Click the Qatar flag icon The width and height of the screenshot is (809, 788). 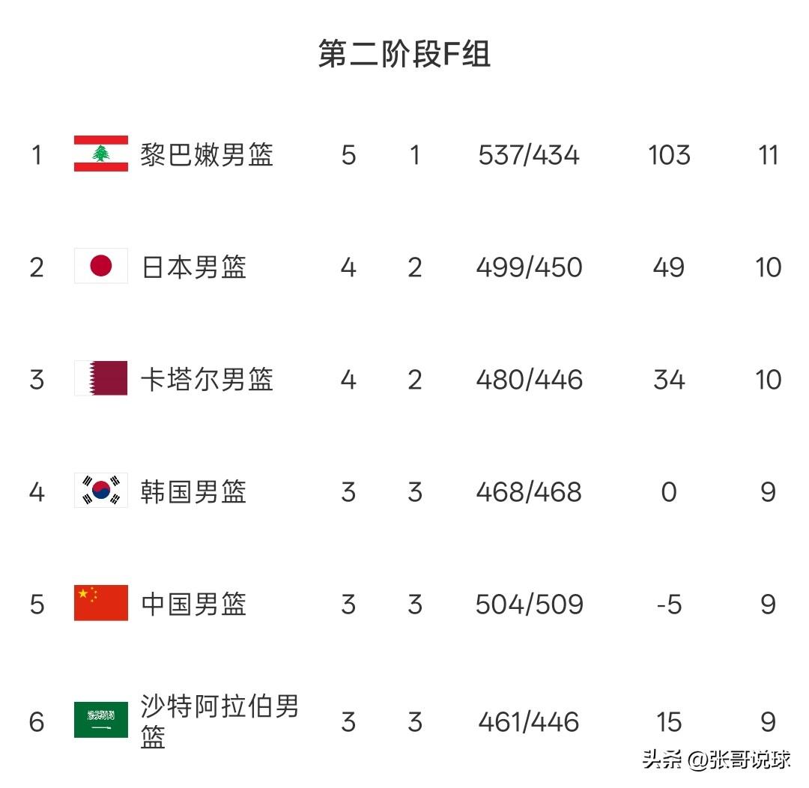click(101, 378)
